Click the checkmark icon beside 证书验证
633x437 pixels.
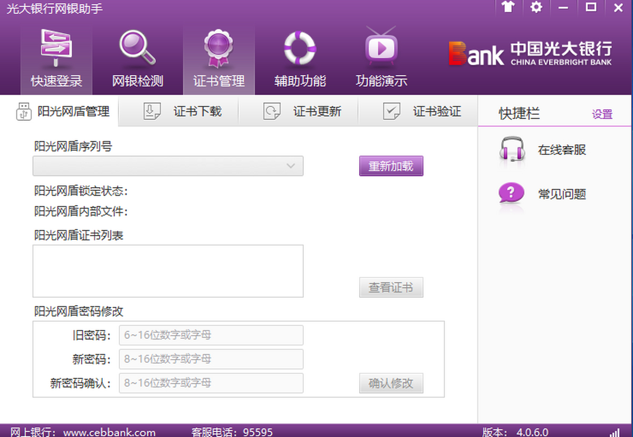click(x=391, y=111)
